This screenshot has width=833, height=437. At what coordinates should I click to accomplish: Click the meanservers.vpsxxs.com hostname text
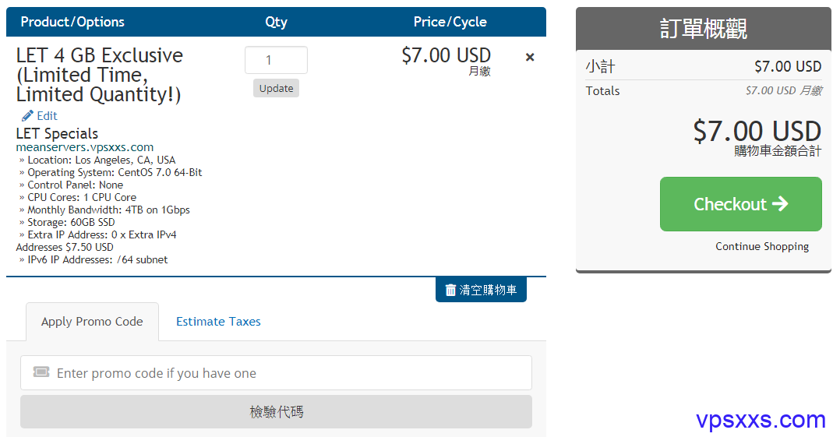pyautogui.click(x=84, y=147)
